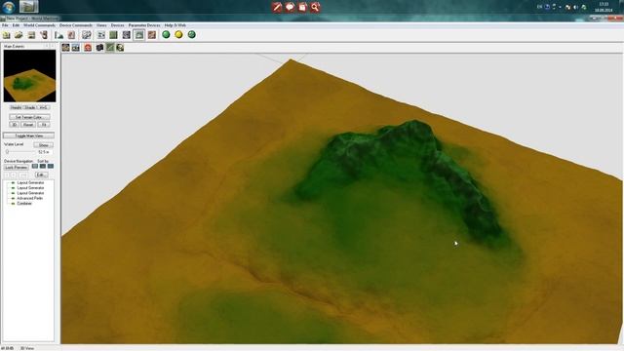Click the Reset preview button

coord(28,125)
